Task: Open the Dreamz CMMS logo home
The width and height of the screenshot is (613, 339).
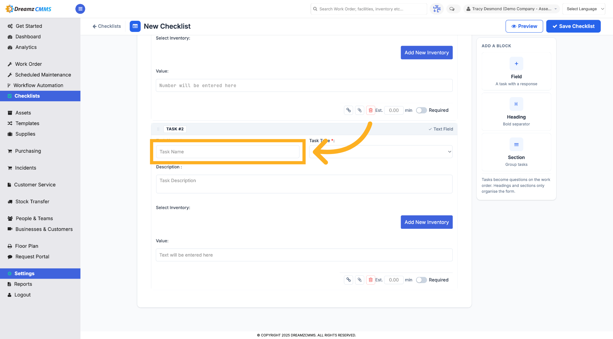Action: coord(28,9)
